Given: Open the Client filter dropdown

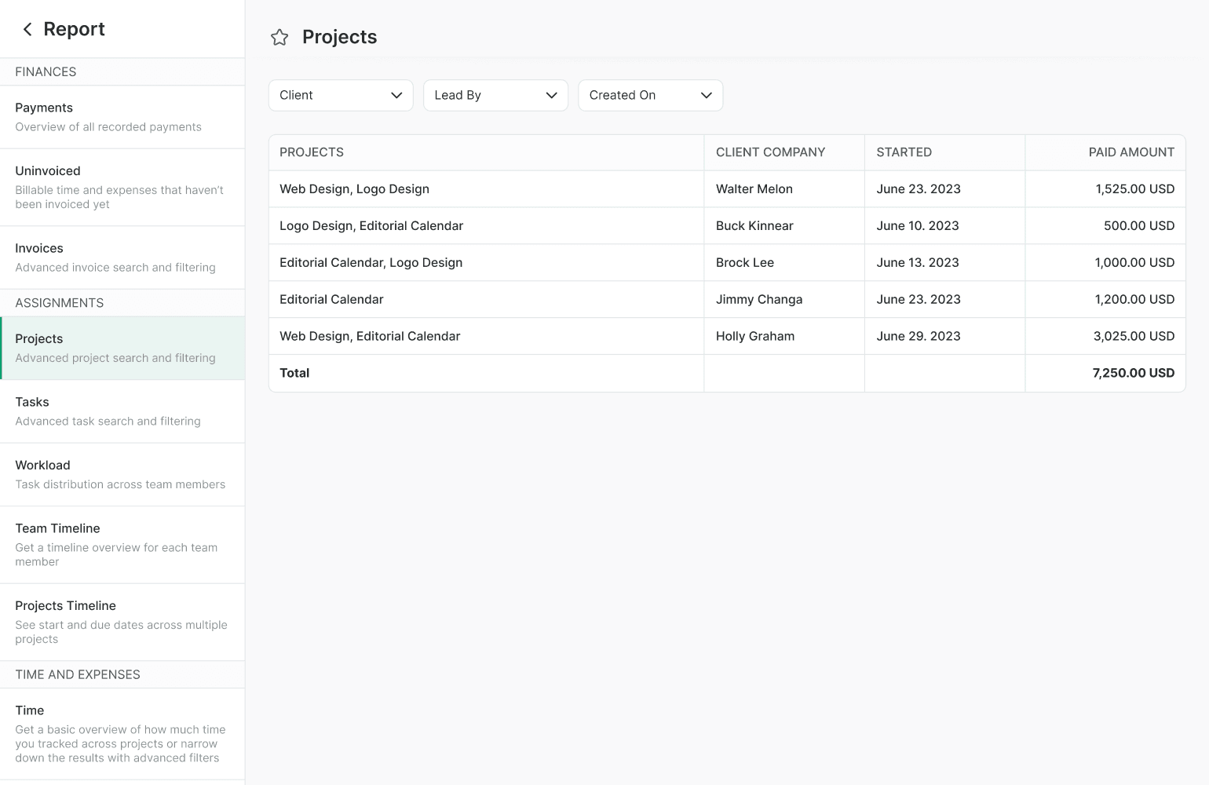Looking at the screenshot, I should [341, 95].
